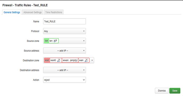183x96 pixels.
Task: Open the Source address add IP dropdown
Action: pos(64,51)
